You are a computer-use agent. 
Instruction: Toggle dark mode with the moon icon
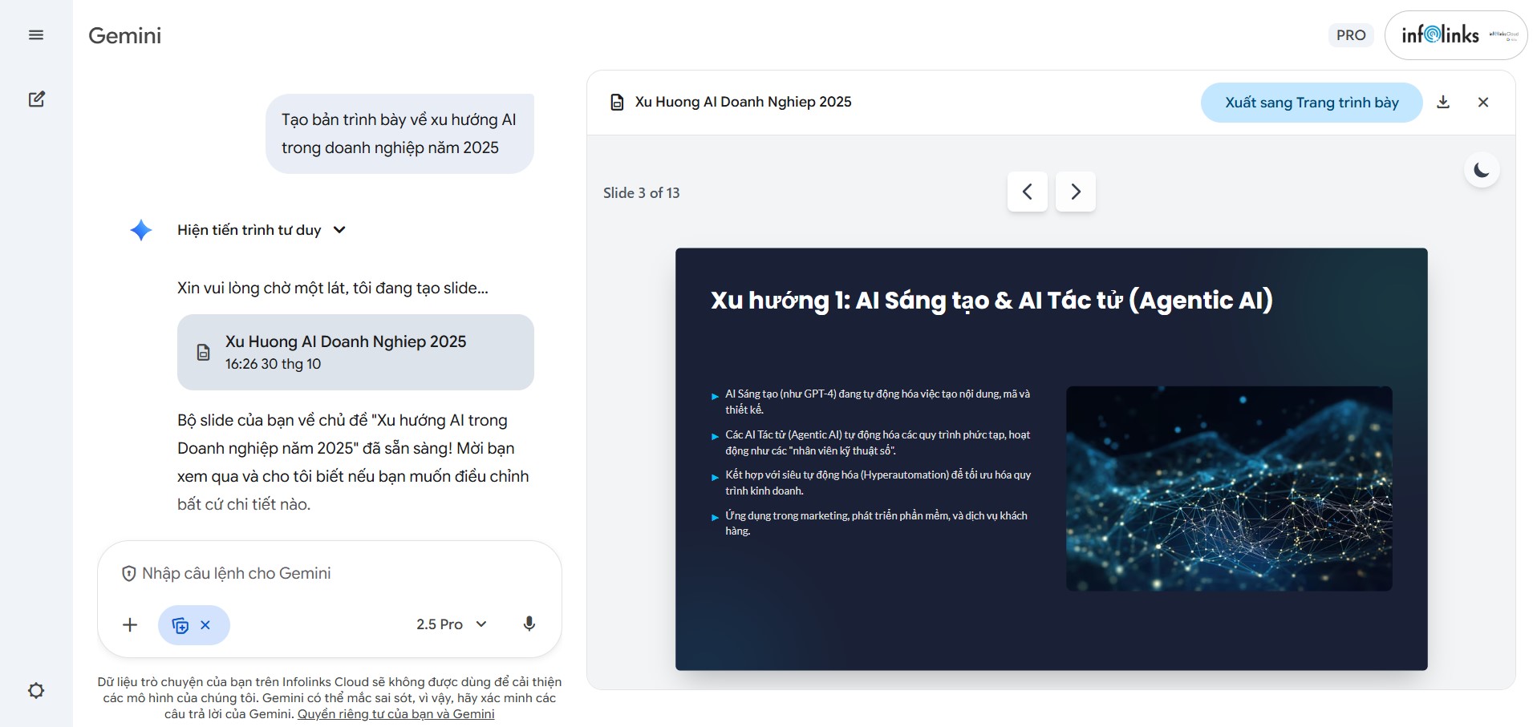(x=1482, y=169)
